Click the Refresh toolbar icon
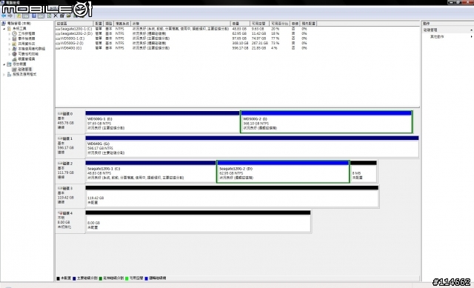Viewport: 474px width, 288px height. coord(50,16)
